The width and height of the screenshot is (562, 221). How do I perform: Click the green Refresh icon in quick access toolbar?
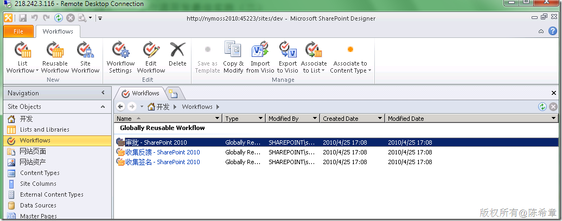click(x=59, y=18)
